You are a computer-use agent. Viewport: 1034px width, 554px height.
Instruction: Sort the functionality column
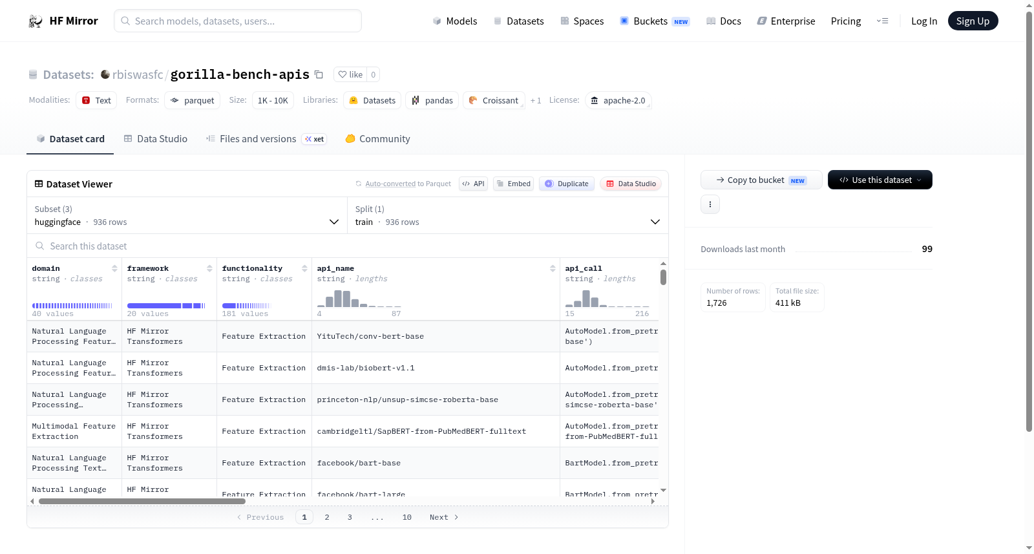point(304,268)
